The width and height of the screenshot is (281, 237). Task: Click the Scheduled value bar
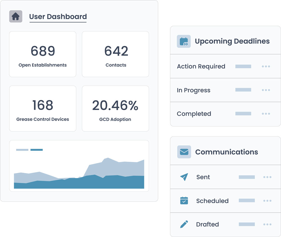(247, 200)
